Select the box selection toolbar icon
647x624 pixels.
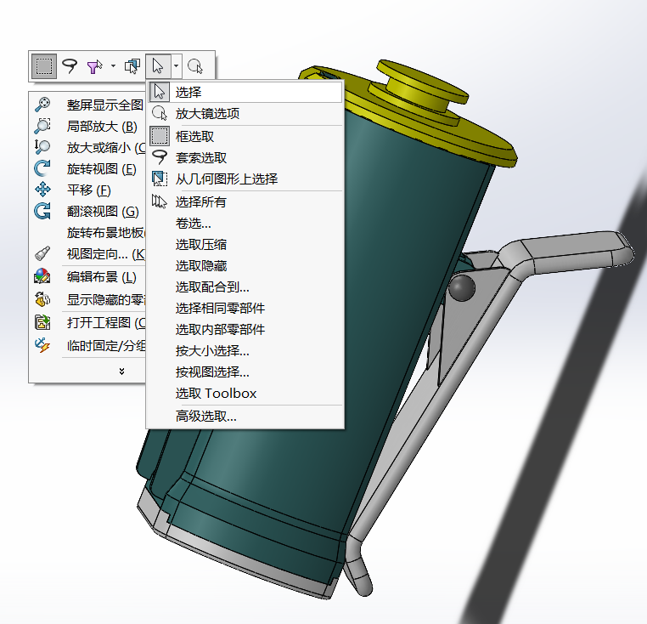[44, 66]
